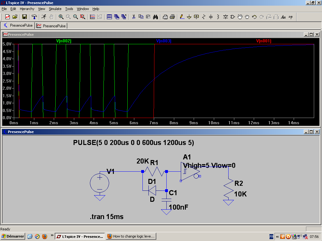Place a Diode using the toolbar icon
The height and width of the screenshot is (241, 322).
pos(225,17)
